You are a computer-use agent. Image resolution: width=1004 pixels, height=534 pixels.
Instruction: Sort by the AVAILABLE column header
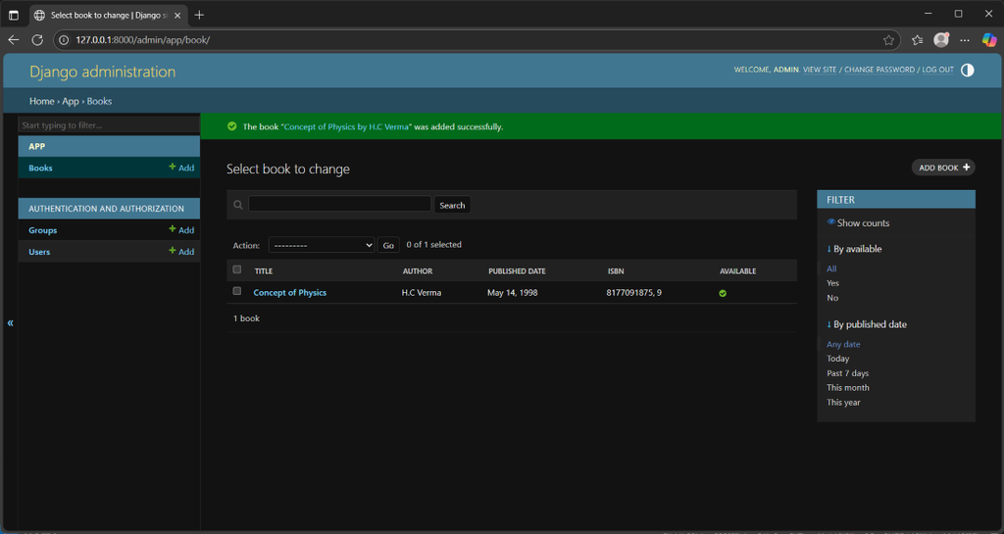737,271
